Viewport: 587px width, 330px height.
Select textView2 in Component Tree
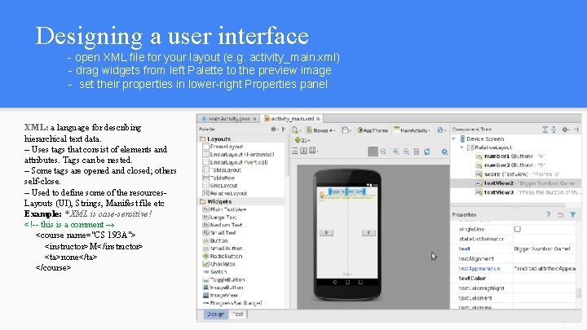click(x=516, y=183)
